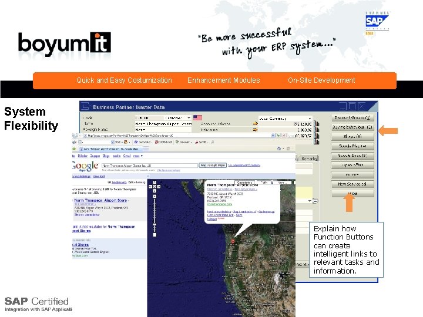Open the chart icon next to Deliveries
The image size is (423, 317).
coord(317,130)
